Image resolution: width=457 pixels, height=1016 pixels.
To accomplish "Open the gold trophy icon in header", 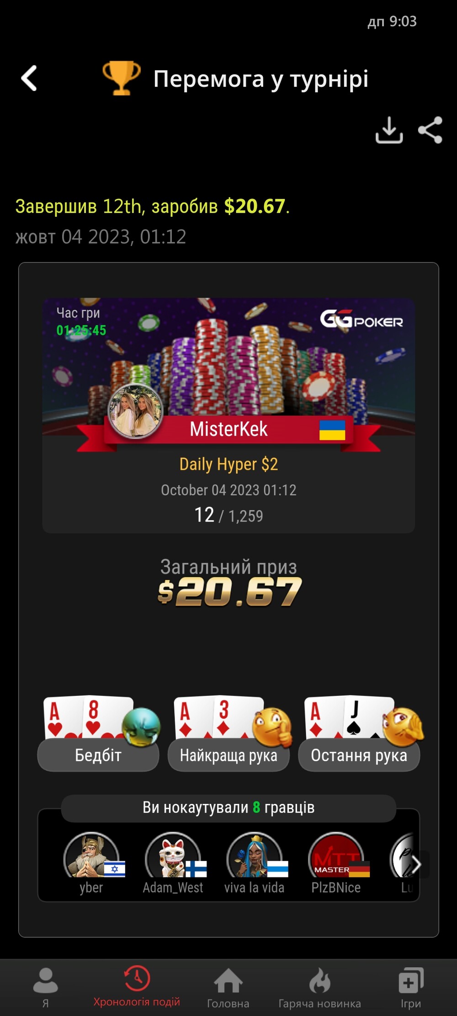I will click(121, 78).
